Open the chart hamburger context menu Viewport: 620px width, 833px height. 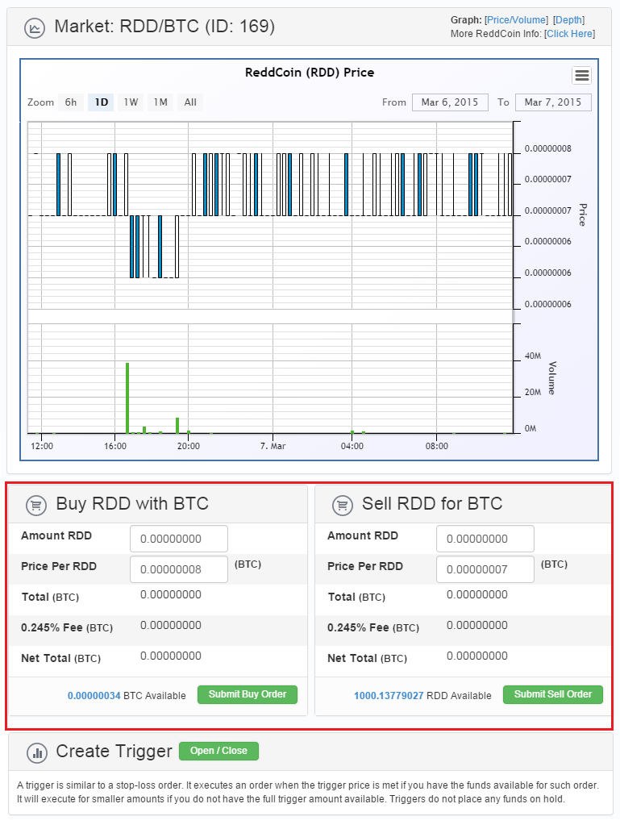[582, 76]
